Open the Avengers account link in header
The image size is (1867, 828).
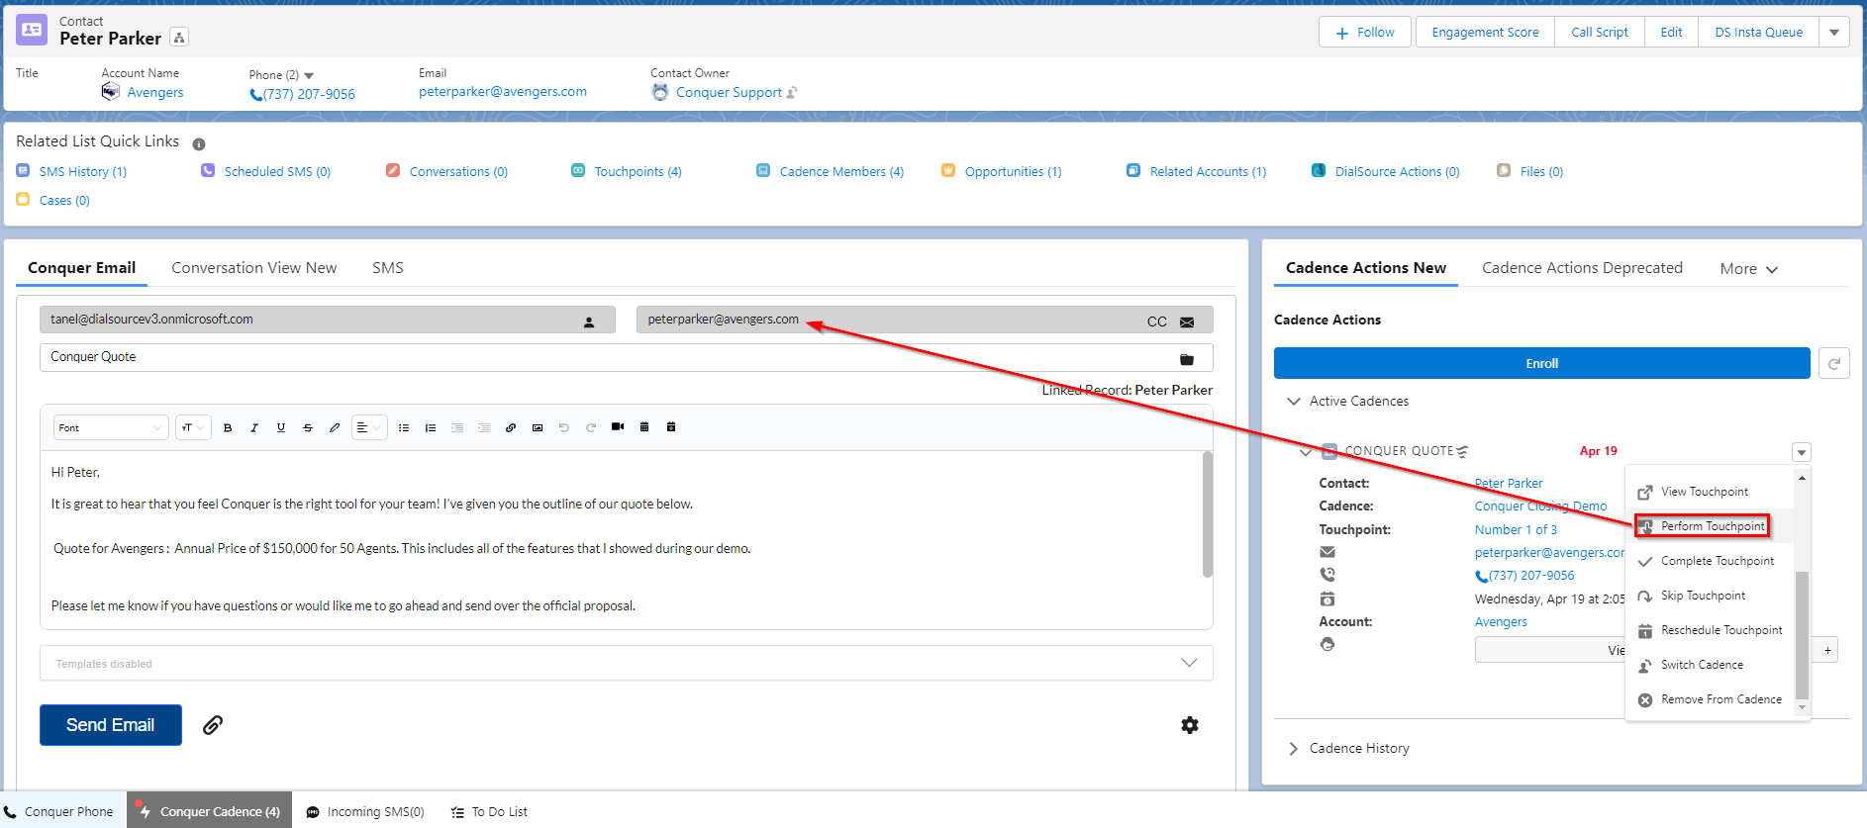pos(155,93)
